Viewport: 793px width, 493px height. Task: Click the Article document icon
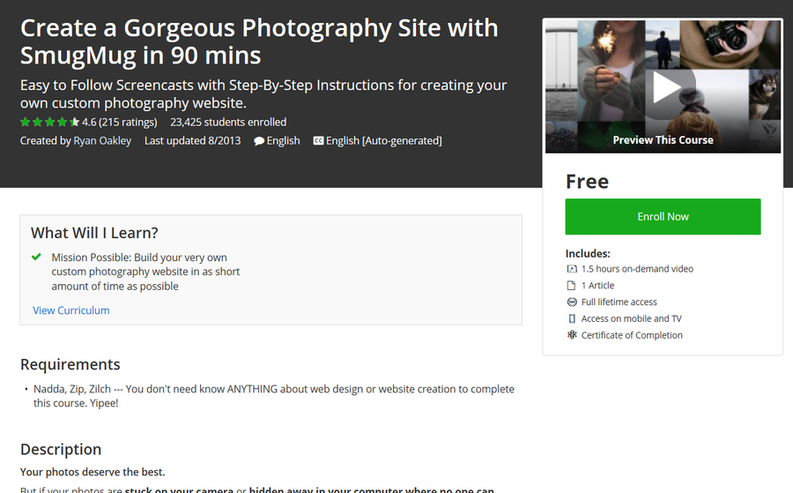[x=572, y=286]
